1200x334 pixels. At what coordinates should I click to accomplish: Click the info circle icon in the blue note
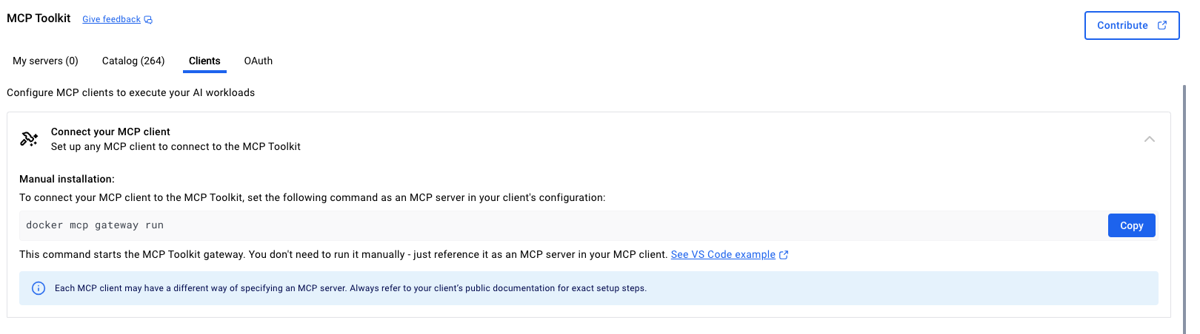pos(39,288)
